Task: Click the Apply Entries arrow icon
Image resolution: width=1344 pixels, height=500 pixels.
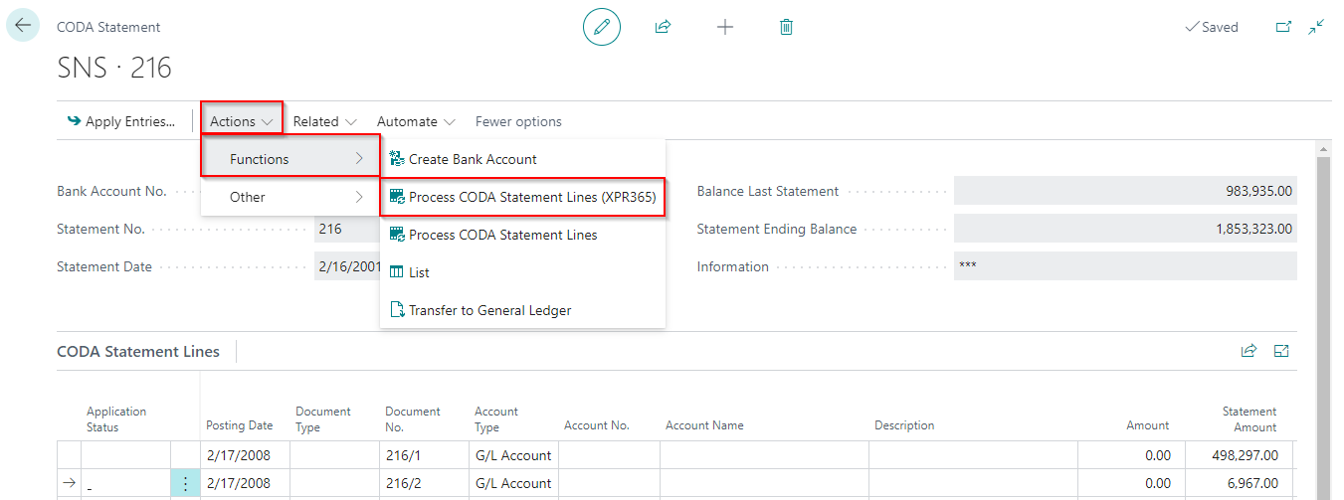Action: point(74,121)
